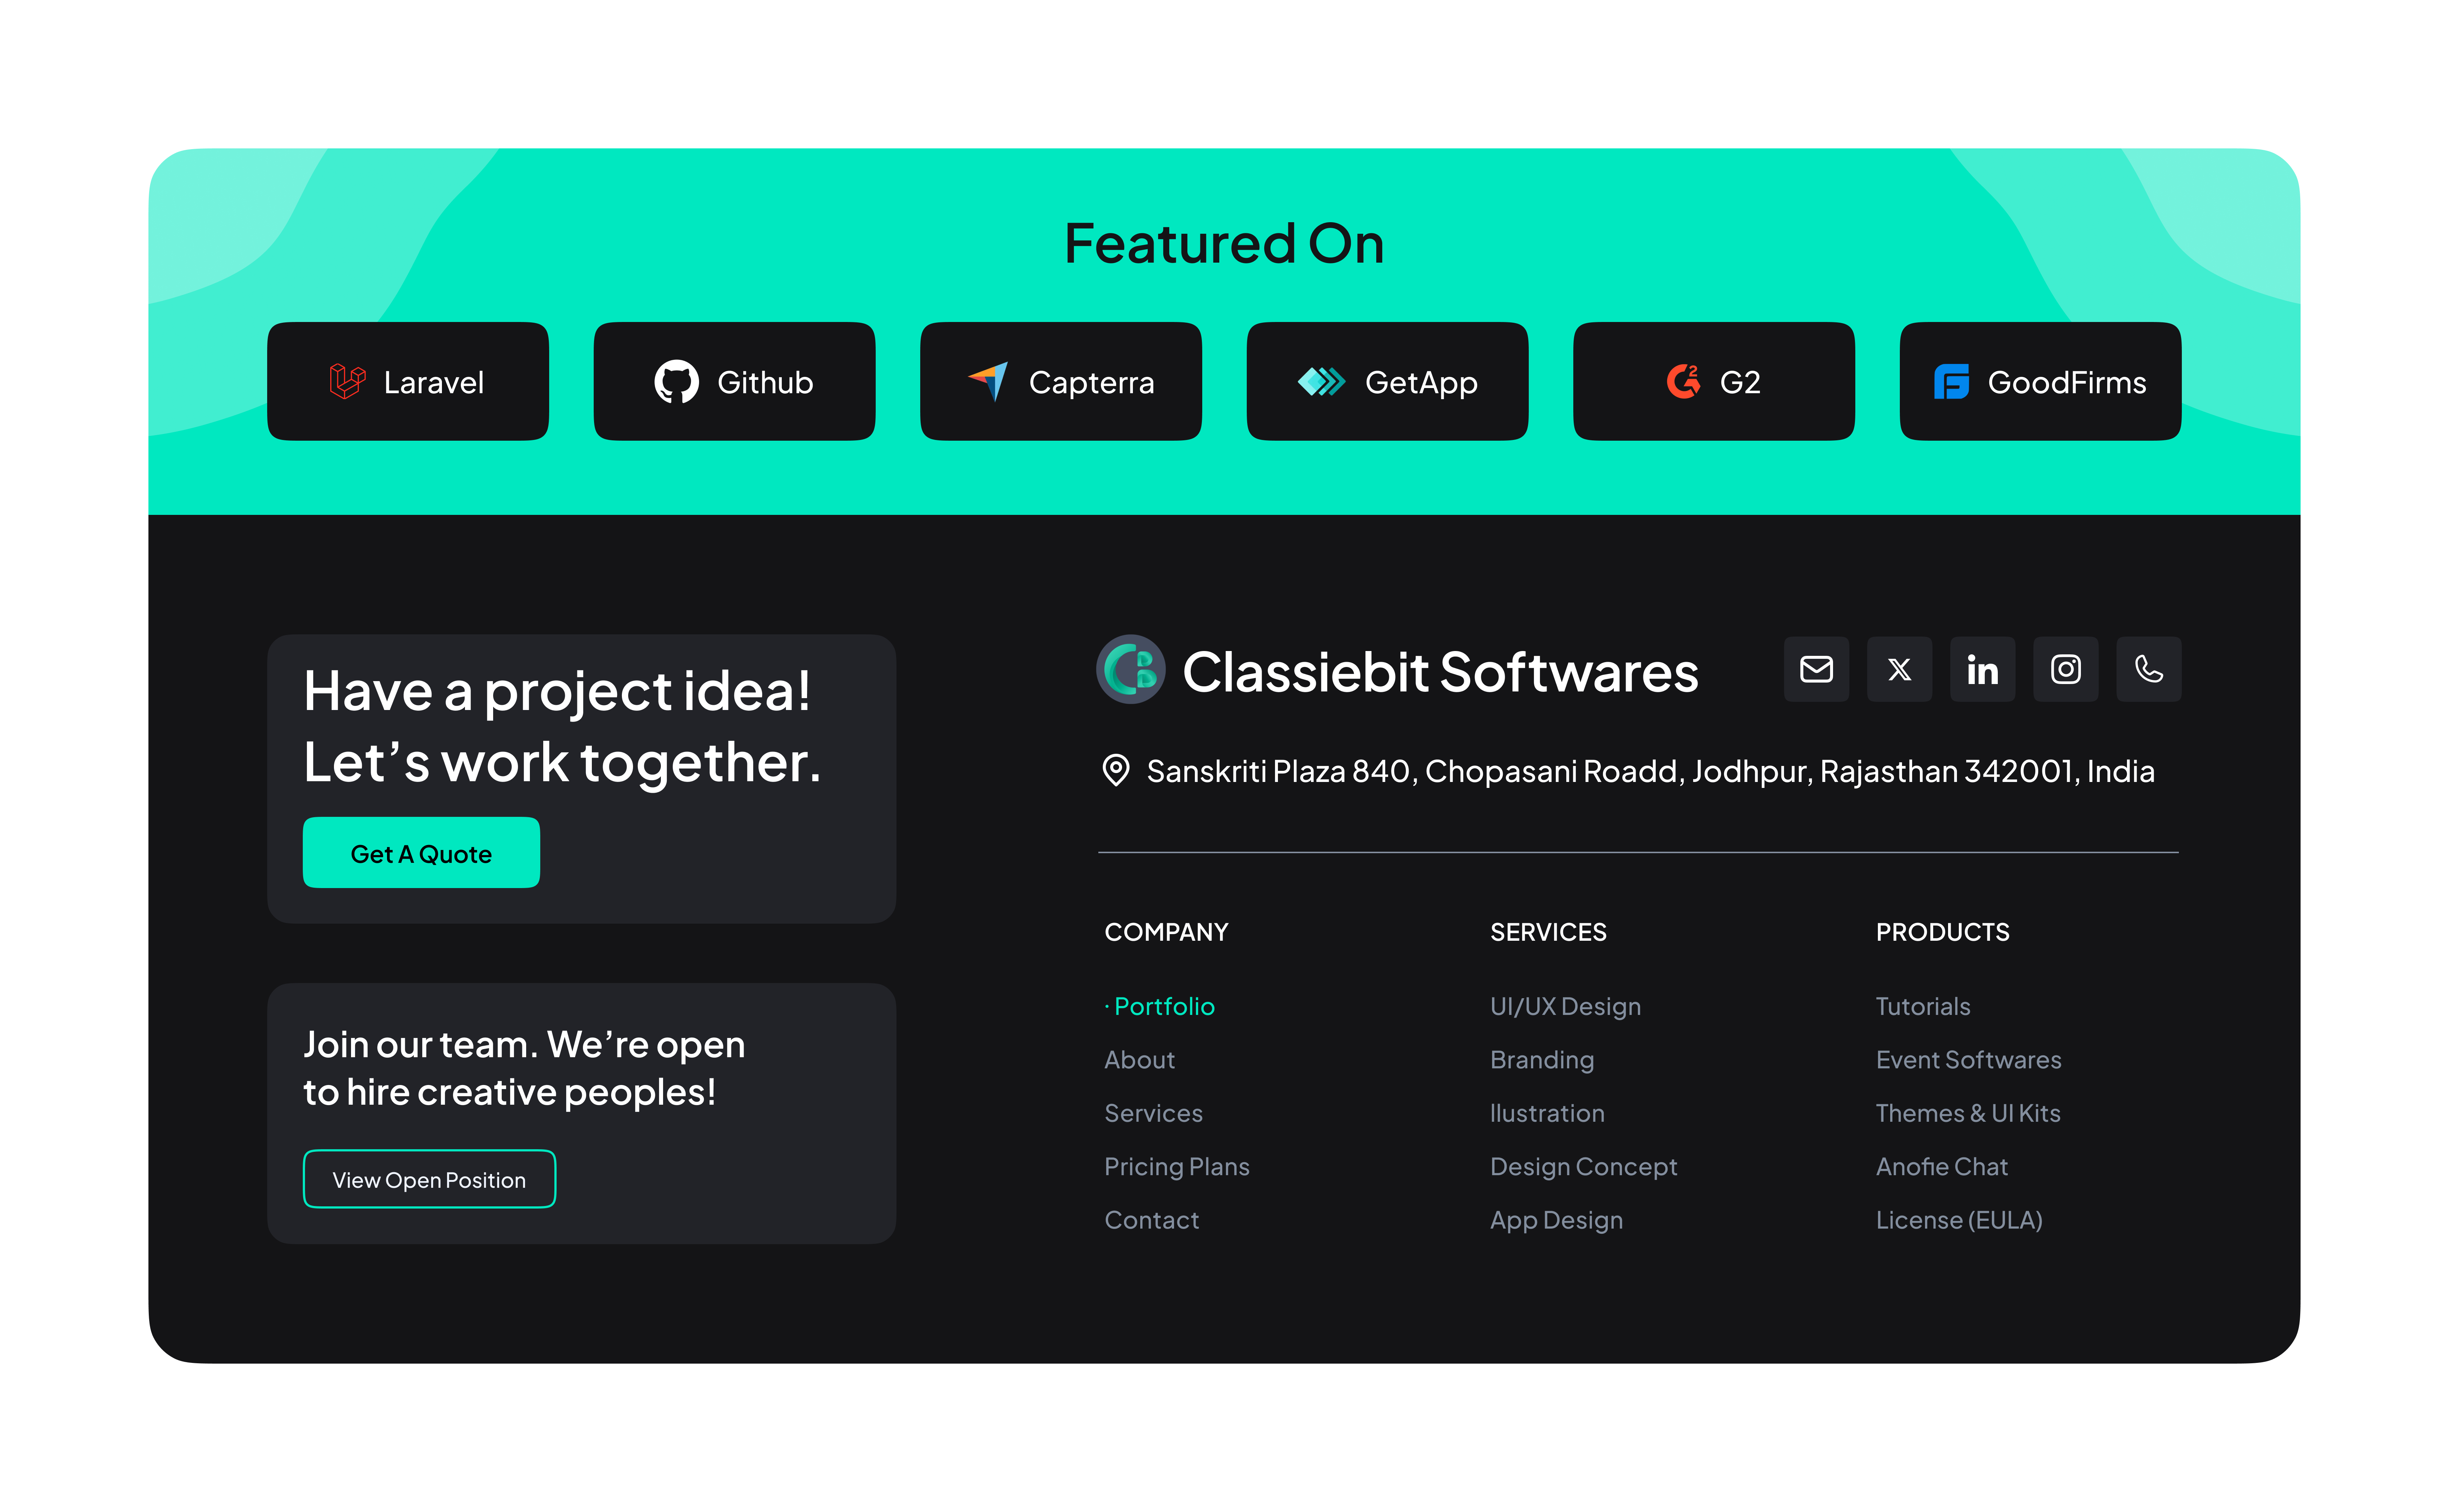Click the G2 red logo icon
The image size is (2449, 1512).
click(x=1683, y=381)
